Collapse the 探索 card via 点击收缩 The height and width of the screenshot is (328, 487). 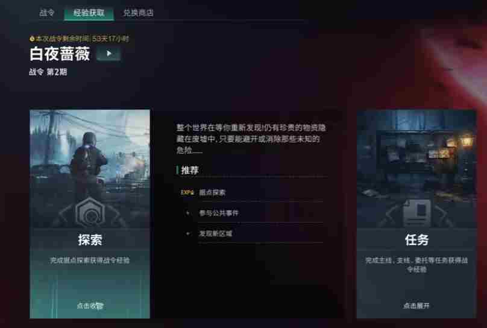90,306
